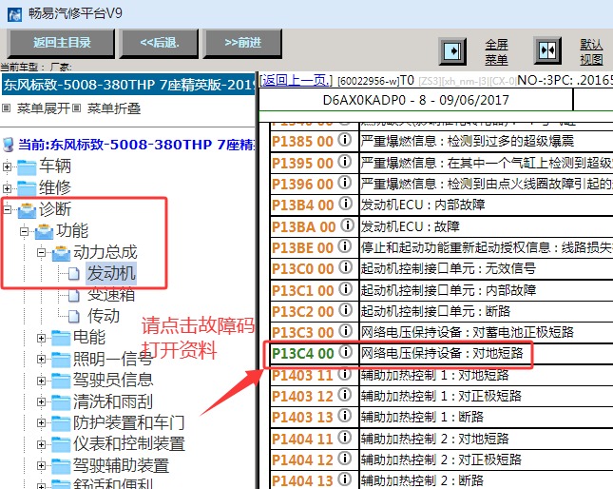Click the 畅易汽修平台 app logo icon
Image resolution: width=613 pixels, height=489 pixels.
click(14, 14)
